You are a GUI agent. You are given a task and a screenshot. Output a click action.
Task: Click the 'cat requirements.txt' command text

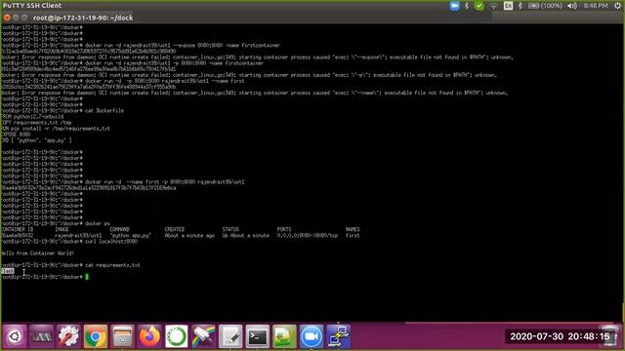pyautogui.click(x=112, y=265)
